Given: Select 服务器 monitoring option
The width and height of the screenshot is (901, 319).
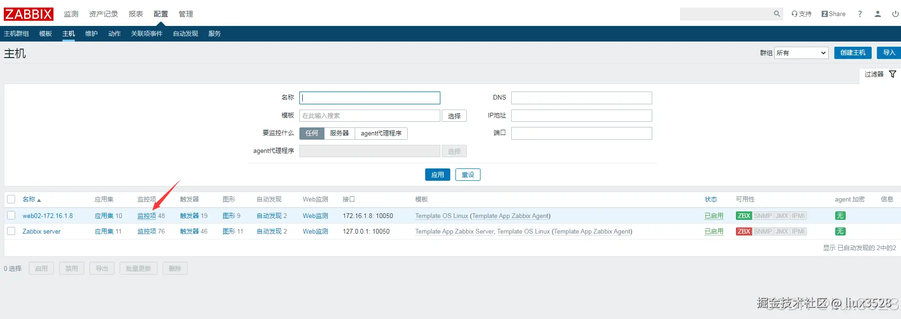Looking at the screenshot, I should click(340, 134).
